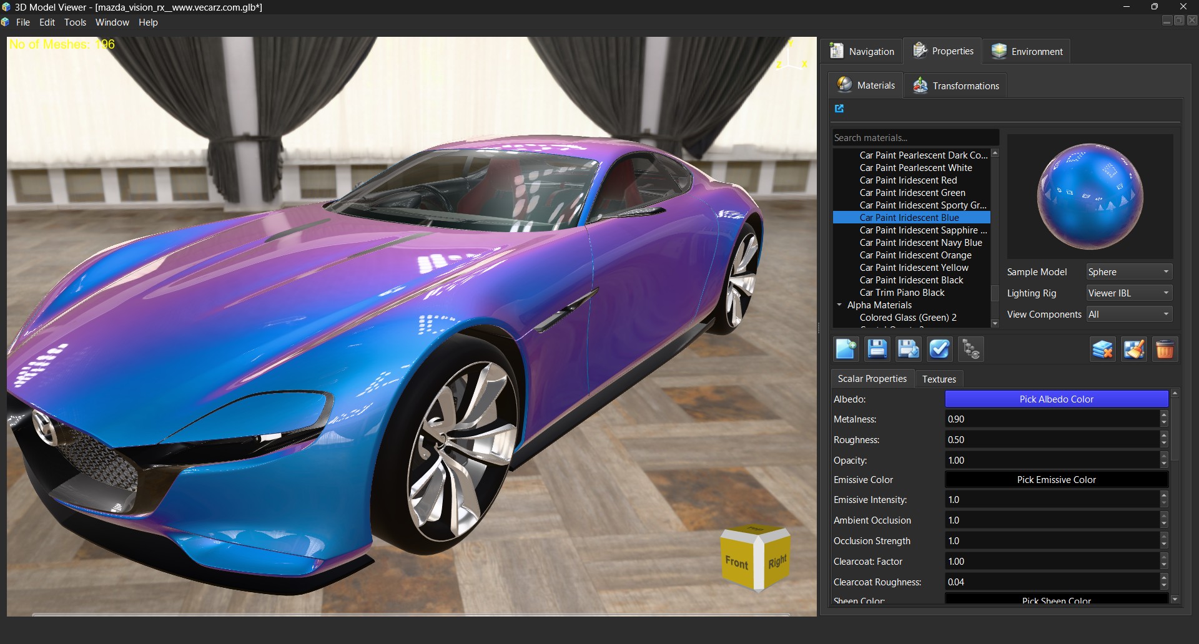Click the Opacity value field
Screen dimensions: 1199x644
(x=1052, y=461)
